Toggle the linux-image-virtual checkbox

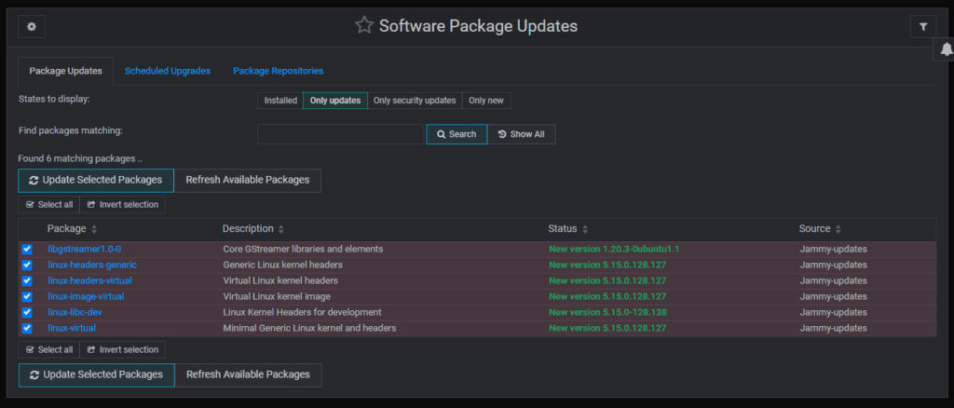(x=27, y=296)
